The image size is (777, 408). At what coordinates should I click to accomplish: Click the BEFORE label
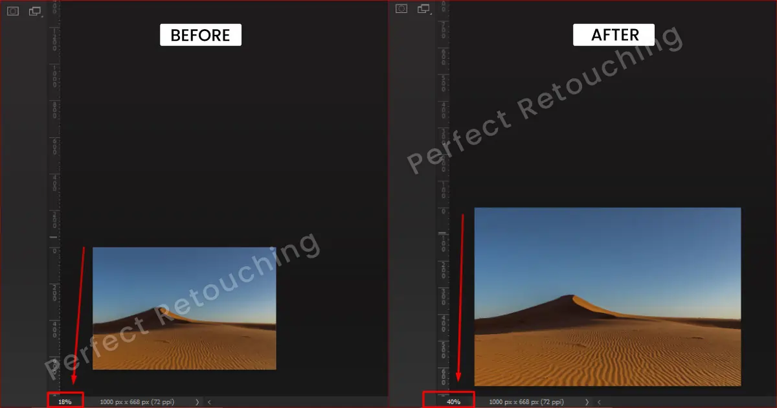pos(200,34)
